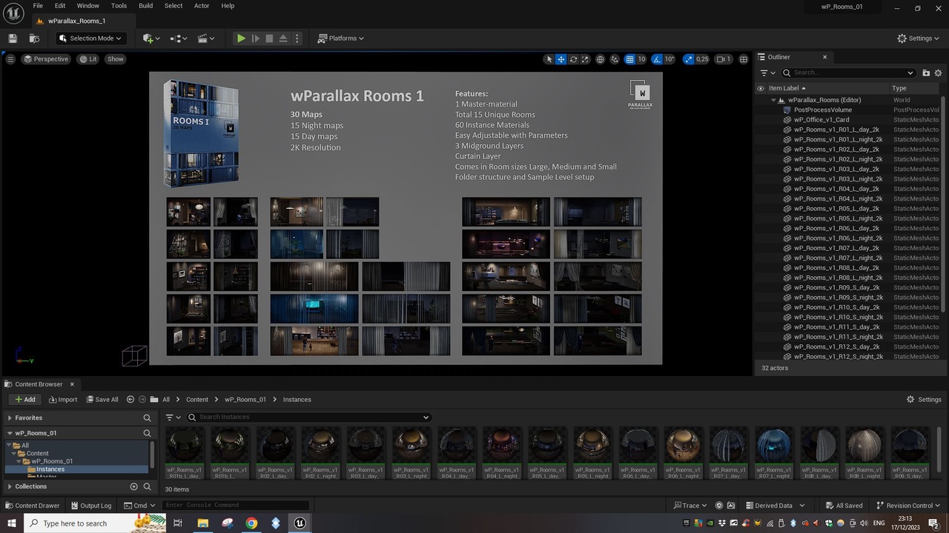Activate the Translate (move) gizmo tool
Viewport: 949px width, 533px height.
pyautogui.click(x=561, y=59)
